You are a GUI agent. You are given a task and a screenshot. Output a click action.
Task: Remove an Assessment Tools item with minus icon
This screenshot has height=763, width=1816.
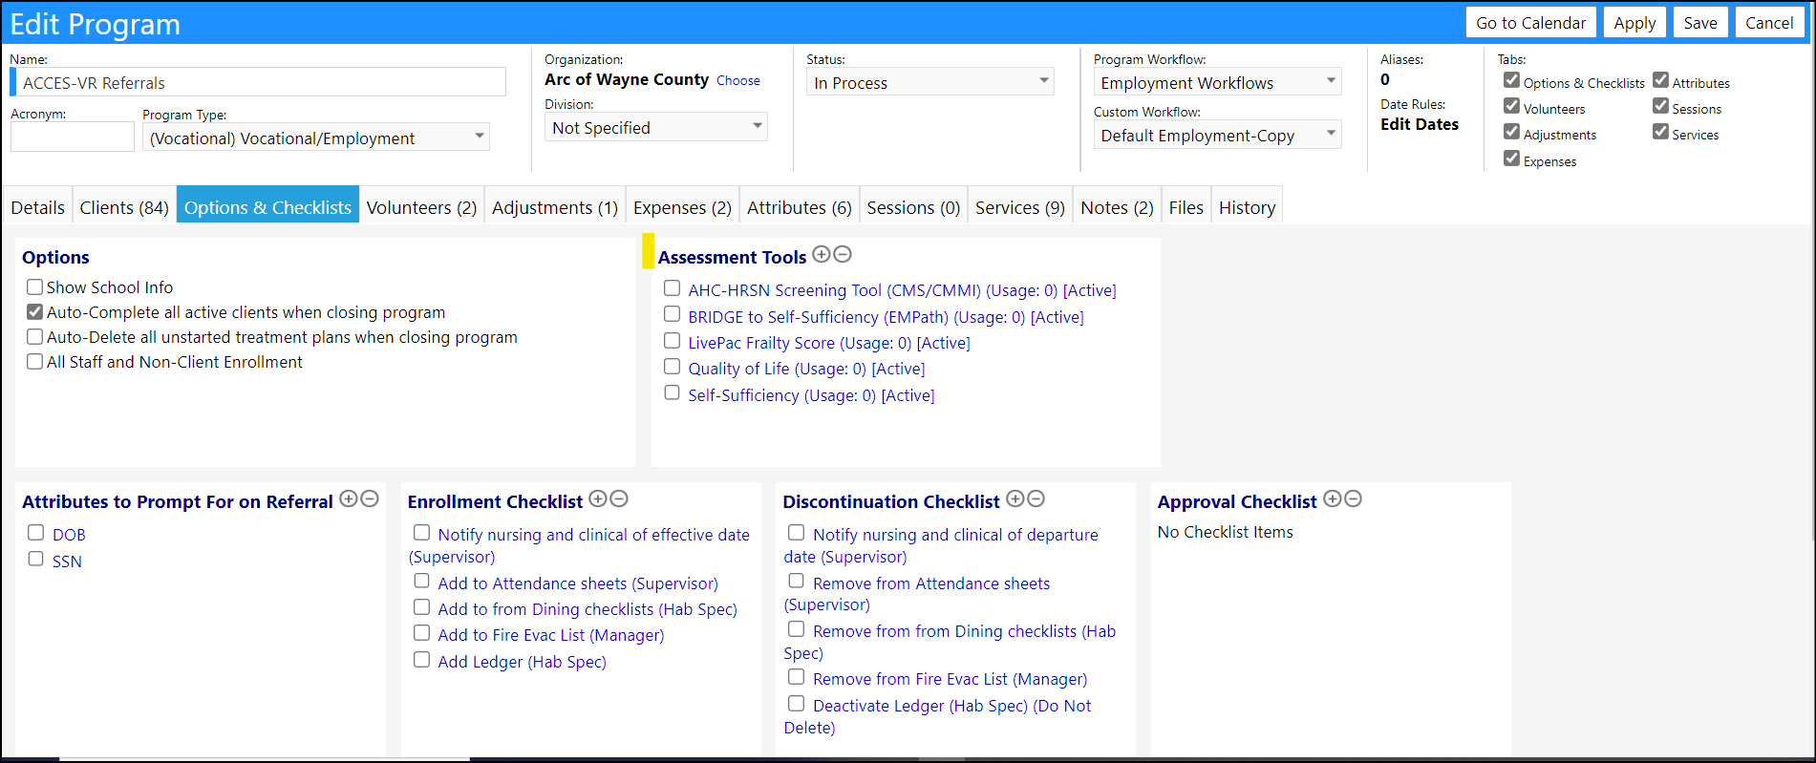843,255
